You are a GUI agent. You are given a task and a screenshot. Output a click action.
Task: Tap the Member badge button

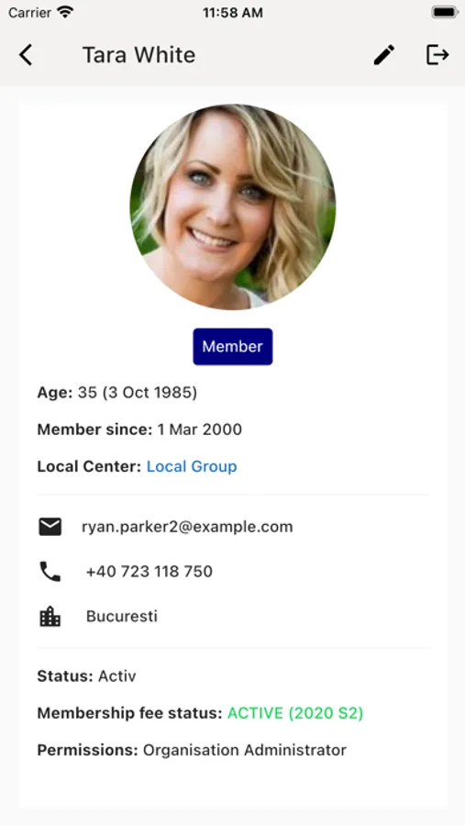coord(233,347)
